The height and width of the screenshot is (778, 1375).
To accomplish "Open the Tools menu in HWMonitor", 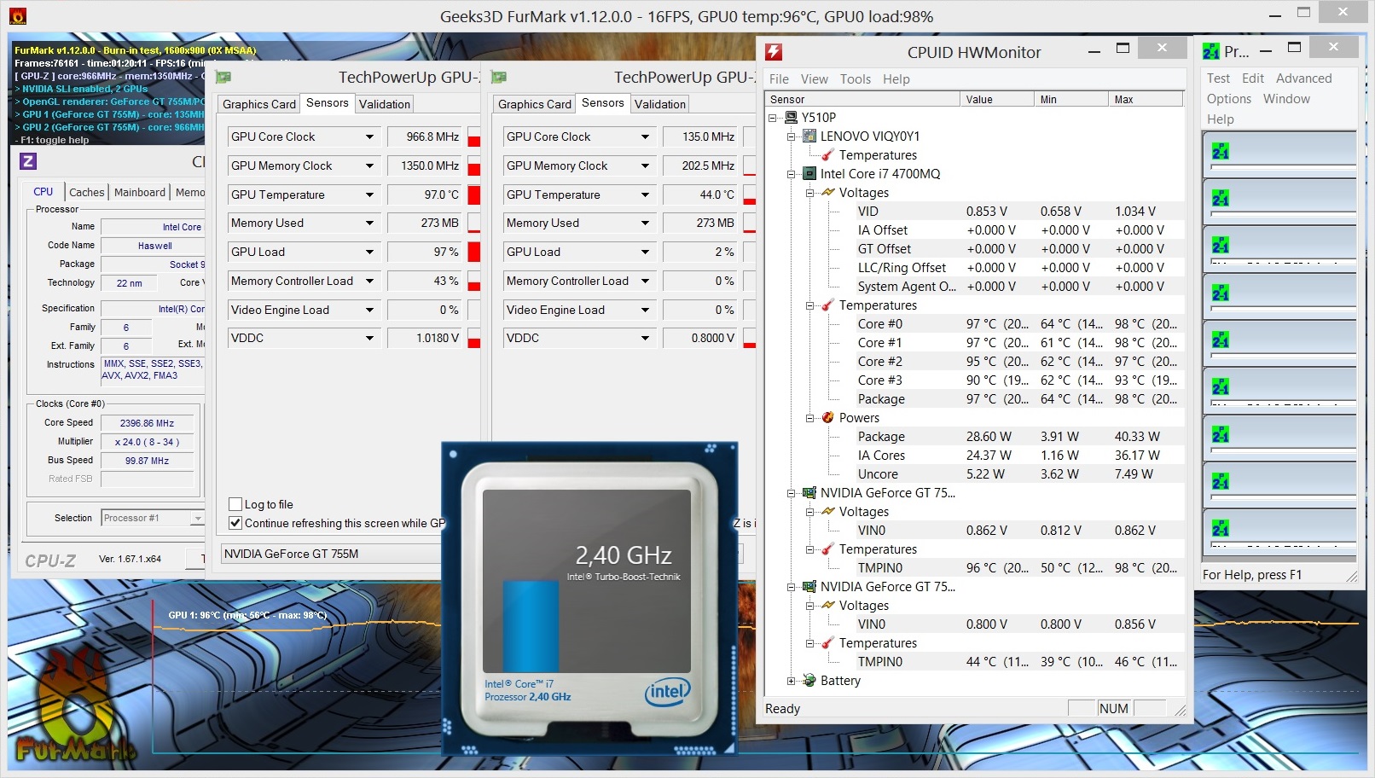I will [x=856, y=79].
